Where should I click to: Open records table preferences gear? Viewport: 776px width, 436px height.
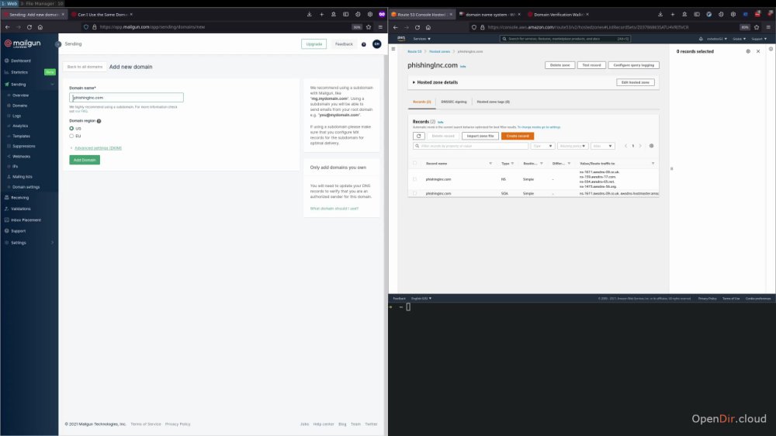[x=651, y=146]
